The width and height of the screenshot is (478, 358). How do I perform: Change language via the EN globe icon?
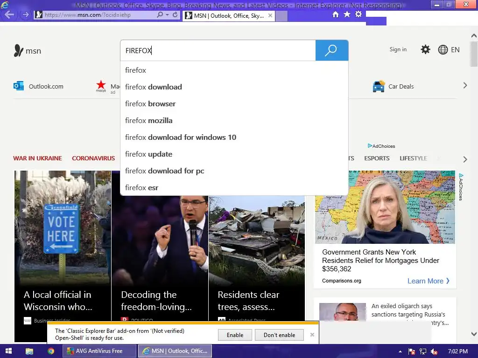[x=449, y=49]
